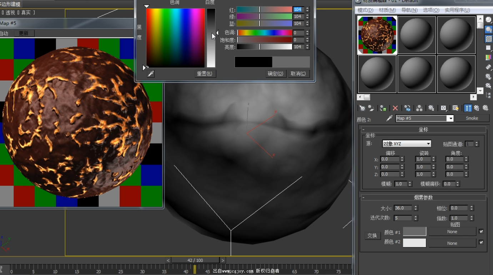Click previous frame arrow on time slider
Viewport: 493px width, 275px height.
(x=168, y=260)
